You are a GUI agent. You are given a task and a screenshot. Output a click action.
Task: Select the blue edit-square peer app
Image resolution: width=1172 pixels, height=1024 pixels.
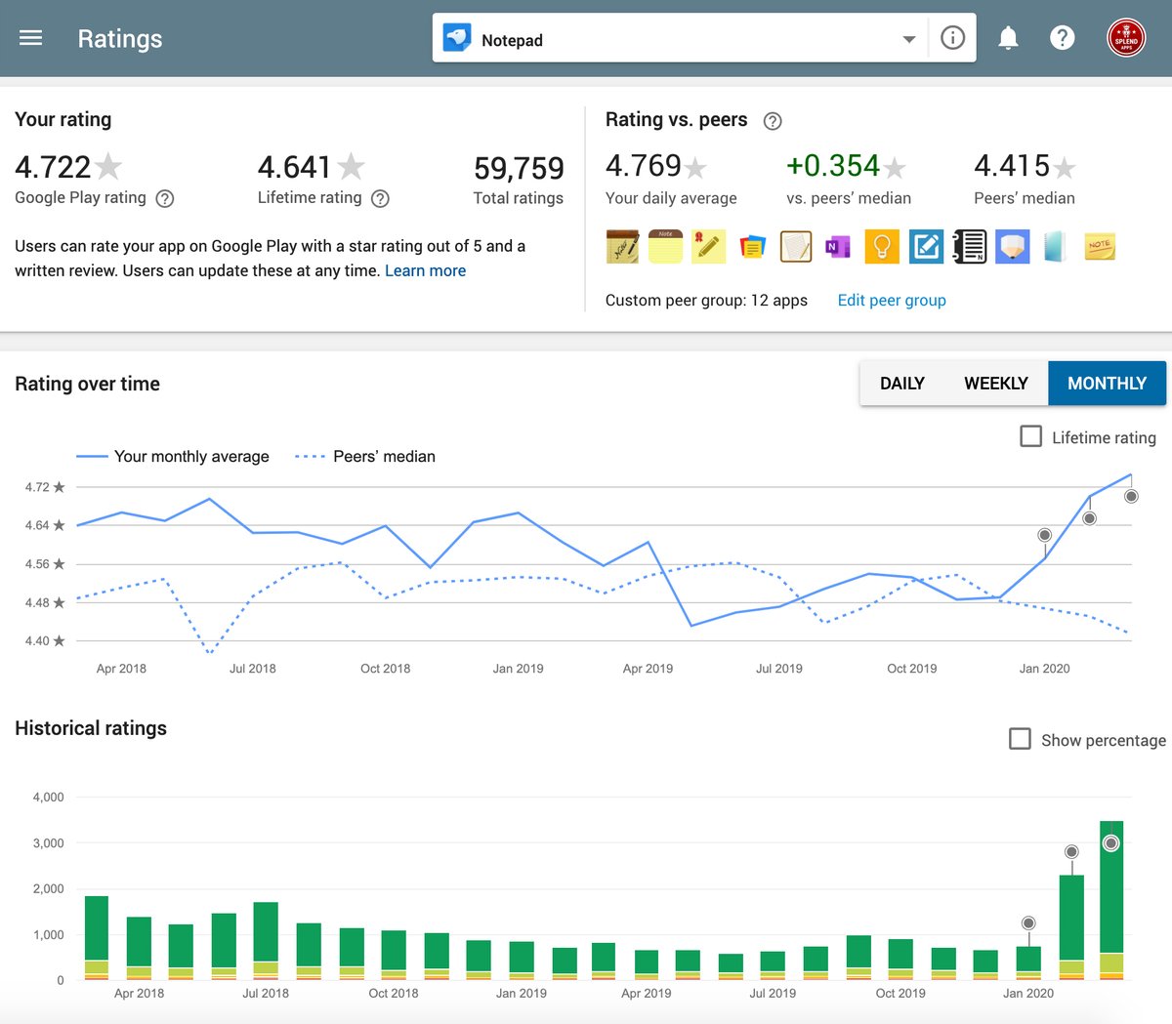click(926, 247)
